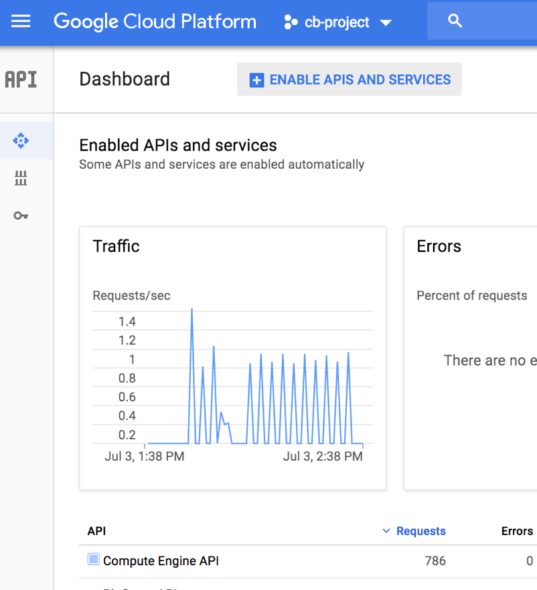
Task: Click the Google Cloud Platform logo
Action: click(x=155, y=21)
